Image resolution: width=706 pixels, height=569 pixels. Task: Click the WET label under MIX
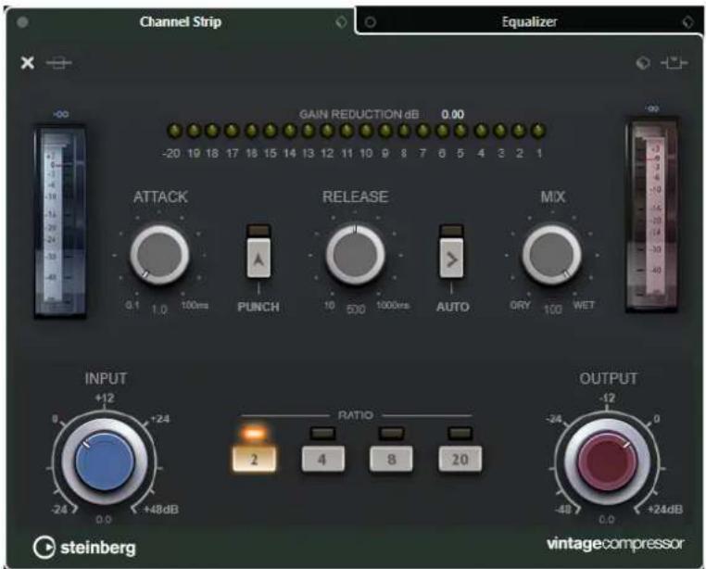click(584, 305)
